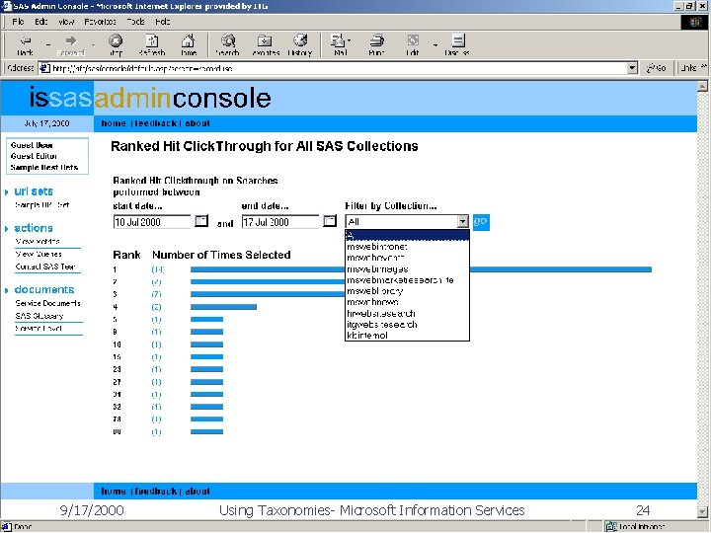
Task: Expand the 'actions' sidebar section
Action: pyautogui.click(x=34, y=228)
